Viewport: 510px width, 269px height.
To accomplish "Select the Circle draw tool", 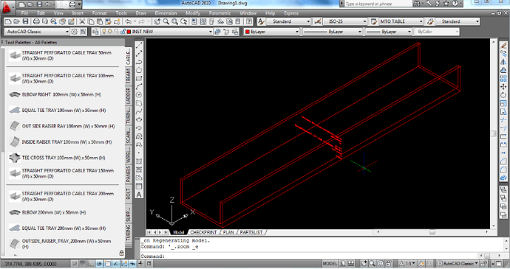I will click(x=139, y=95).
